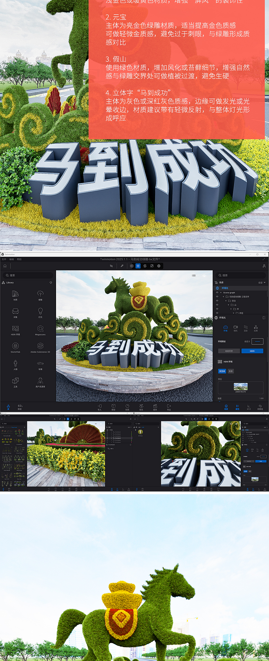This screenshot has width=269, height=661.
Task: Open the 文件 menu in the large window
Action: (4, 259)
